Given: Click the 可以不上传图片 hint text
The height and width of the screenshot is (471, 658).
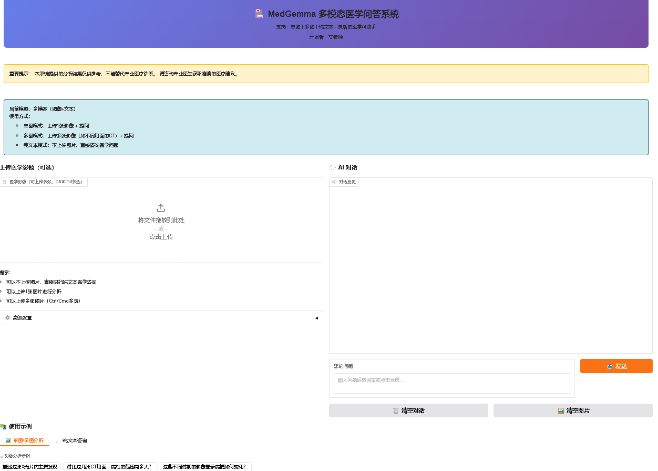Looking at the screenshot, I should click(51, 282).
